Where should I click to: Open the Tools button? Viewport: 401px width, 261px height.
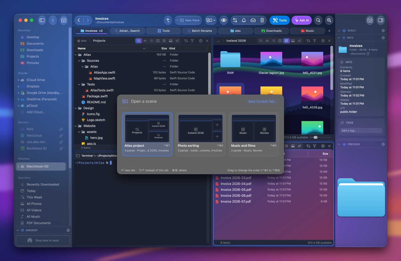(x=280, y=20)
